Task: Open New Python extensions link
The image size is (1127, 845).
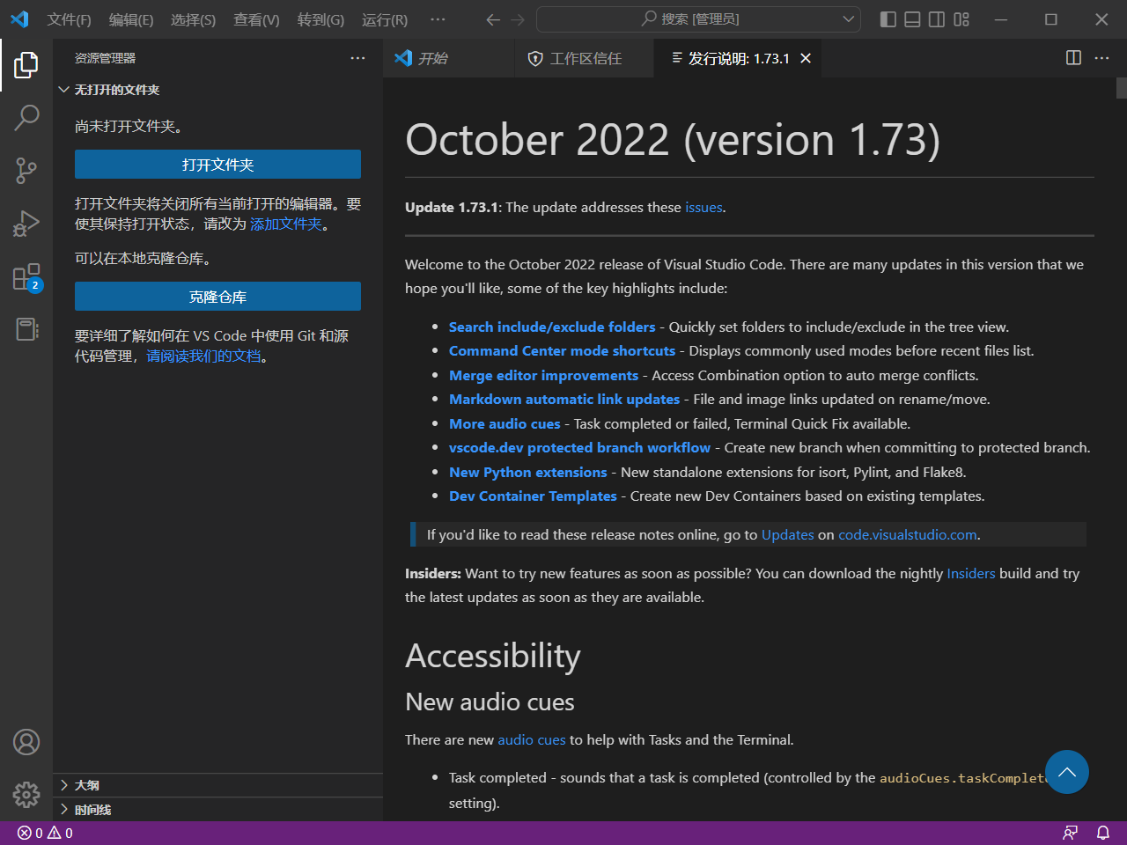Action: [527, 472]
